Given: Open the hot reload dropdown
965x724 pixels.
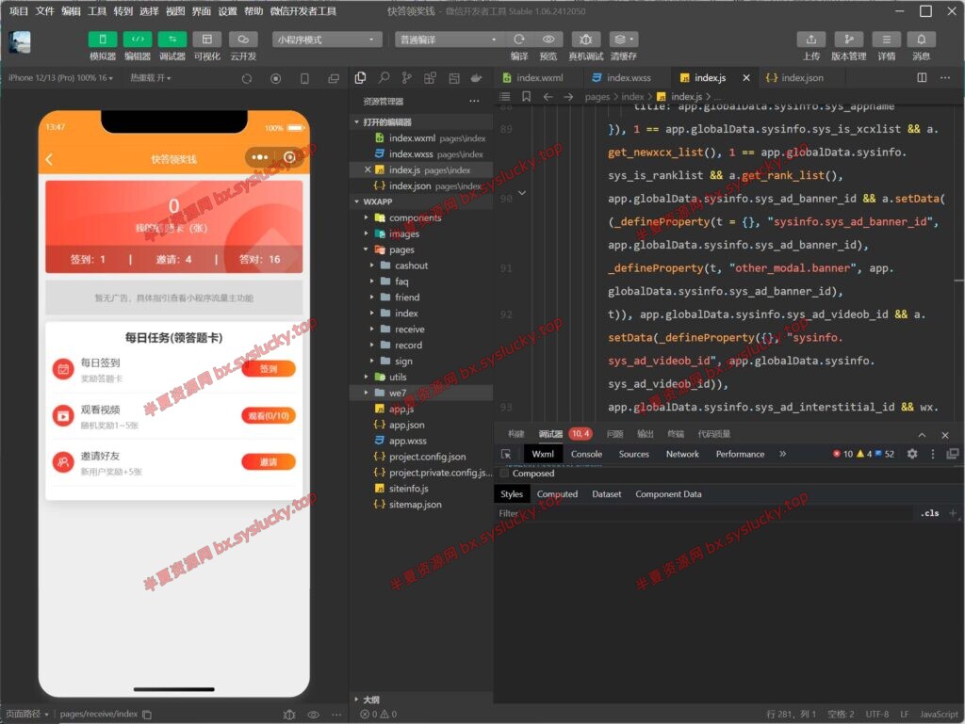Looking at the screenshot, I should [x=151, y=78].
